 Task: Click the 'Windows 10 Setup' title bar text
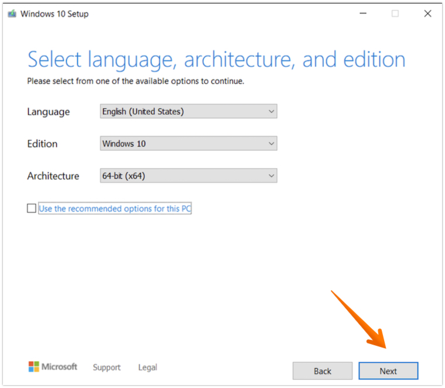click(x=54, y=13)
